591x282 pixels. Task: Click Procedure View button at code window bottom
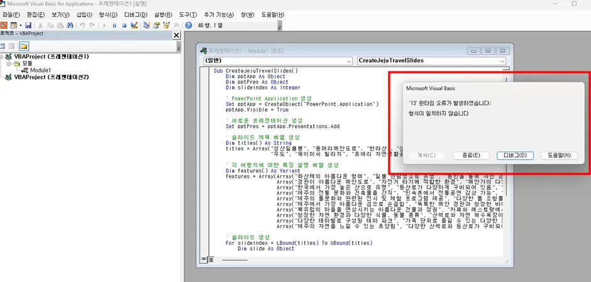(204, 259)
